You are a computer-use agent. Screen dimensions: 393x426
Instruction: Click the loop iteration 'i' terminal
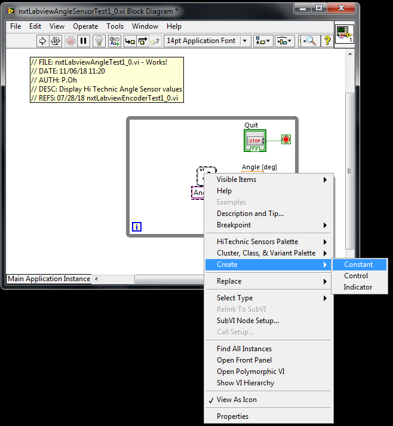tap(137, 227)
